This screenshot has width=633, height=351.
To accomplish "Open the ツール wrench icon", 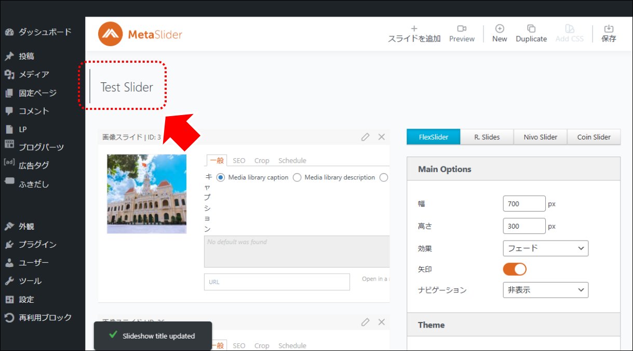I will (x=9, y=281).
